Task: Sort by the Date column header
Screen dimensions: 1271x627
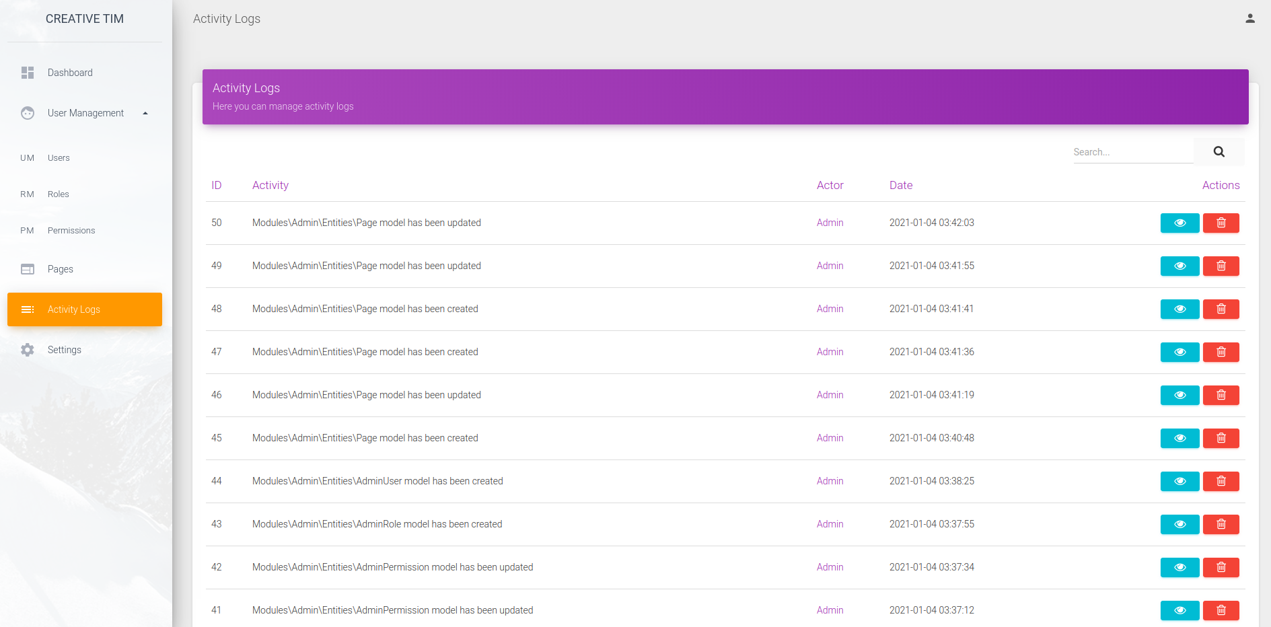Action: click(901, 185)
